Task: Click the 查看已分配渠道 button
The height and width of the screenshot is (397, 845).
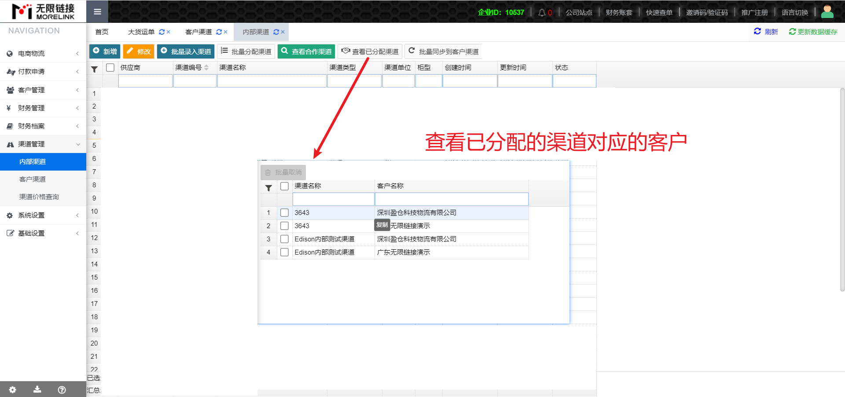Action: point(370,51)
